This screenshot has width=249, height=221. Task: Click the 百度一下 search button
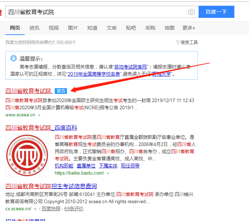[216, 12]
